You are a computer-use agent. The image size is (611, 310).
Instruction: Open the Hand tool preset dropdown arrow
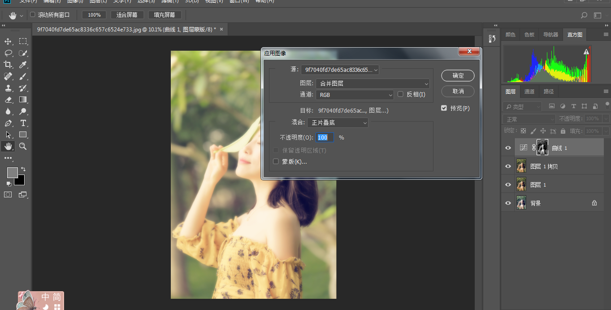[22, 16]
